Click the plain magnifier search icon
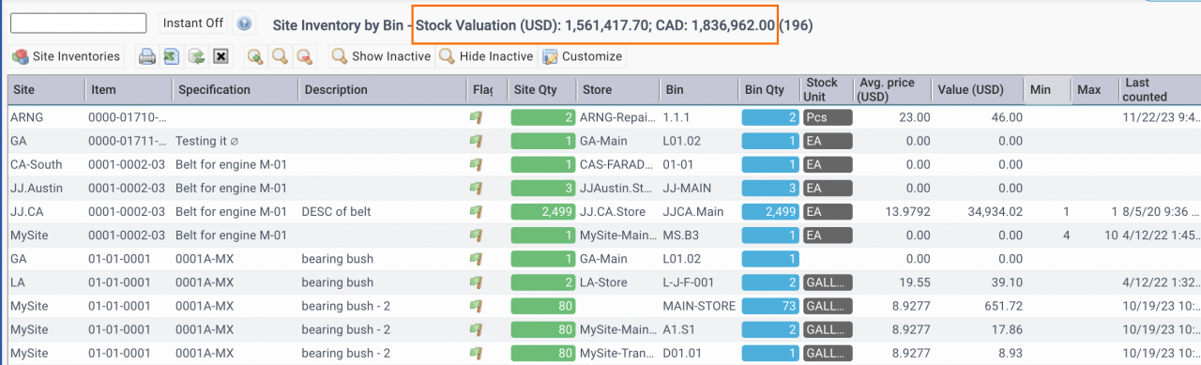1201x365 pixels. click(279, 56)
